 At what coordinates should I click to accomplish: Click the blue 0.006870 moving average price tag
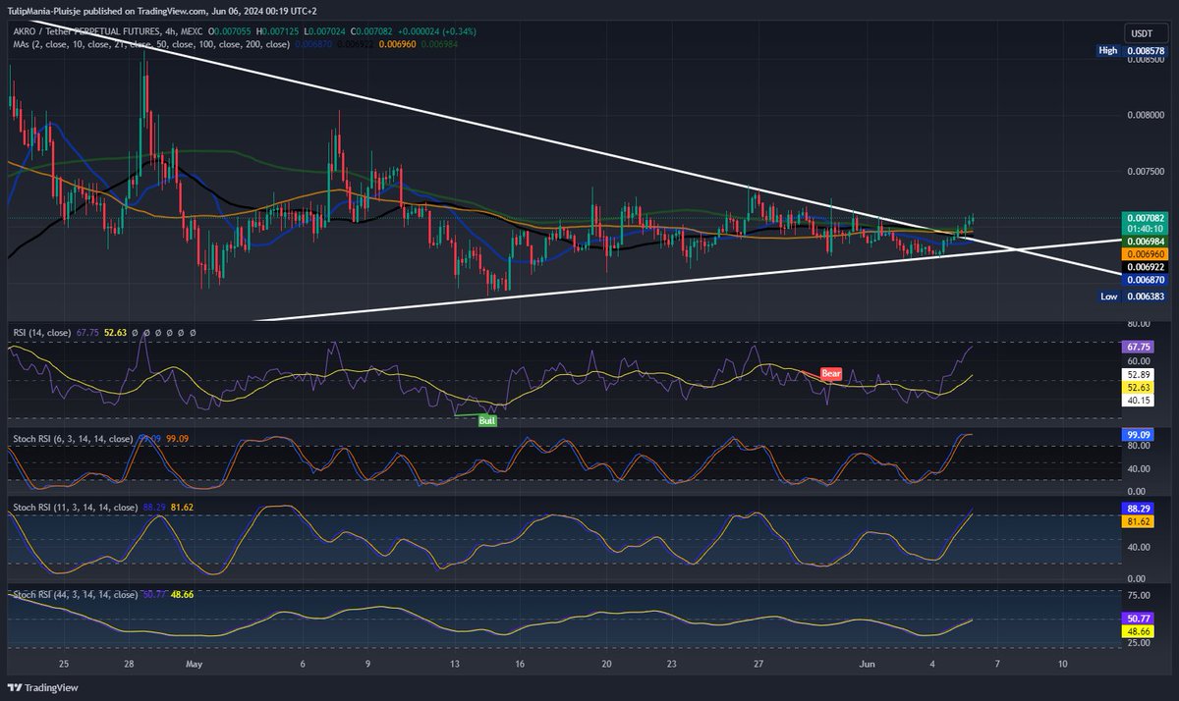1147,280
